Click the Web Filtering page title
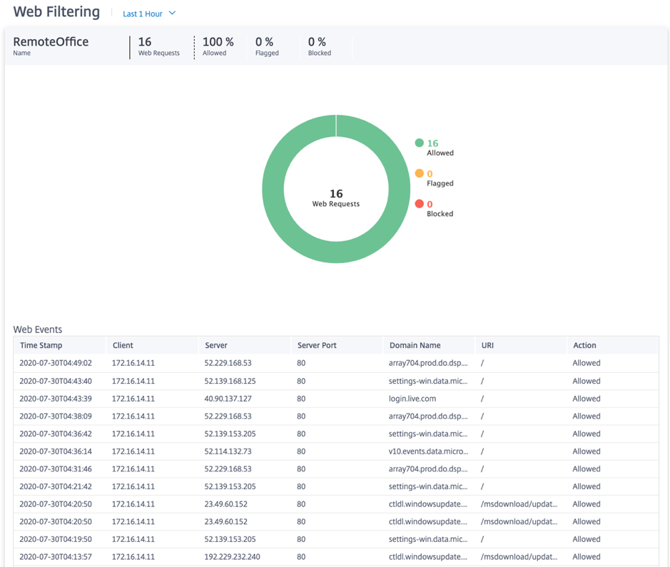The image size is (670, 567). click(56, 11)
